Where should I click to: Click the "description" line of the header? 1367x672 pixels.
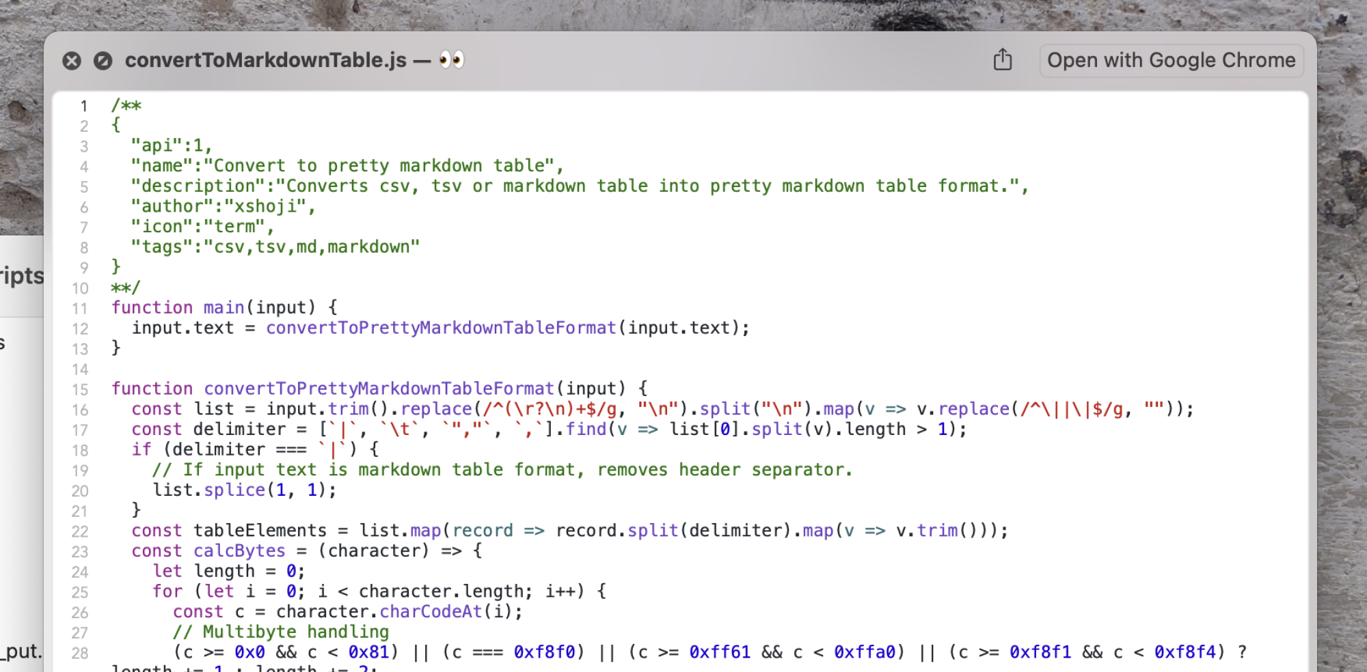tap(580, 186)
